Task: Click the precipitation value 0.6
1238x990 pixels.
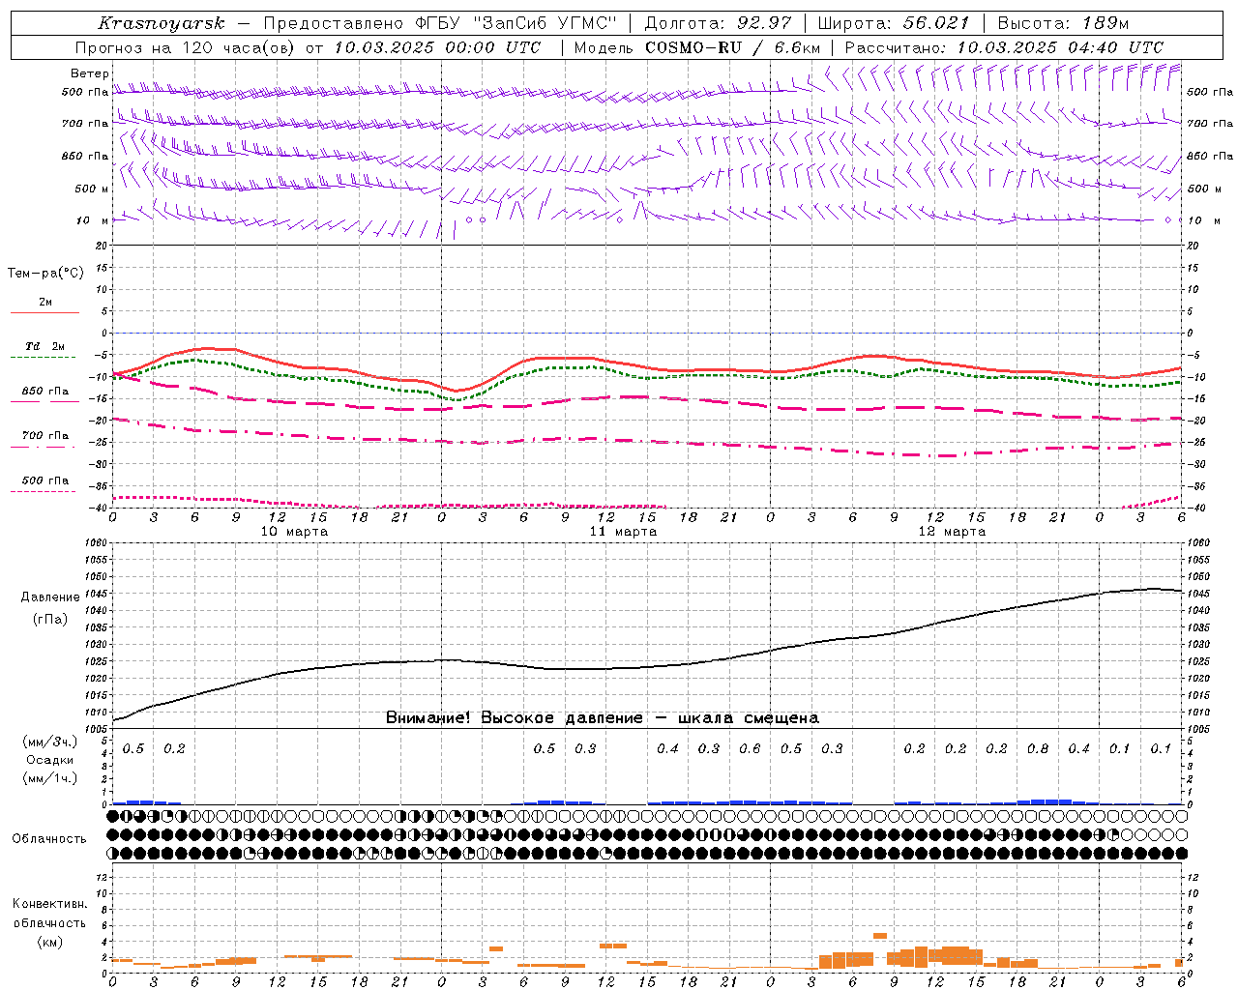Action: tap(750, 749)
